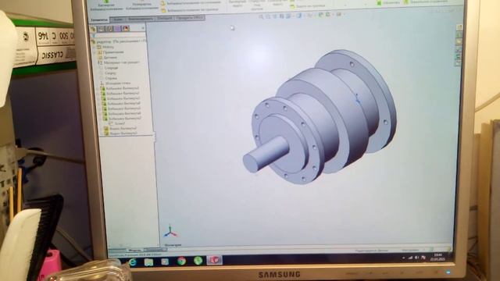Image resolution: width=500 pixels, height=281 pixels.
Task: Open File Explorer from the taskbar
Action: point(149,262)
